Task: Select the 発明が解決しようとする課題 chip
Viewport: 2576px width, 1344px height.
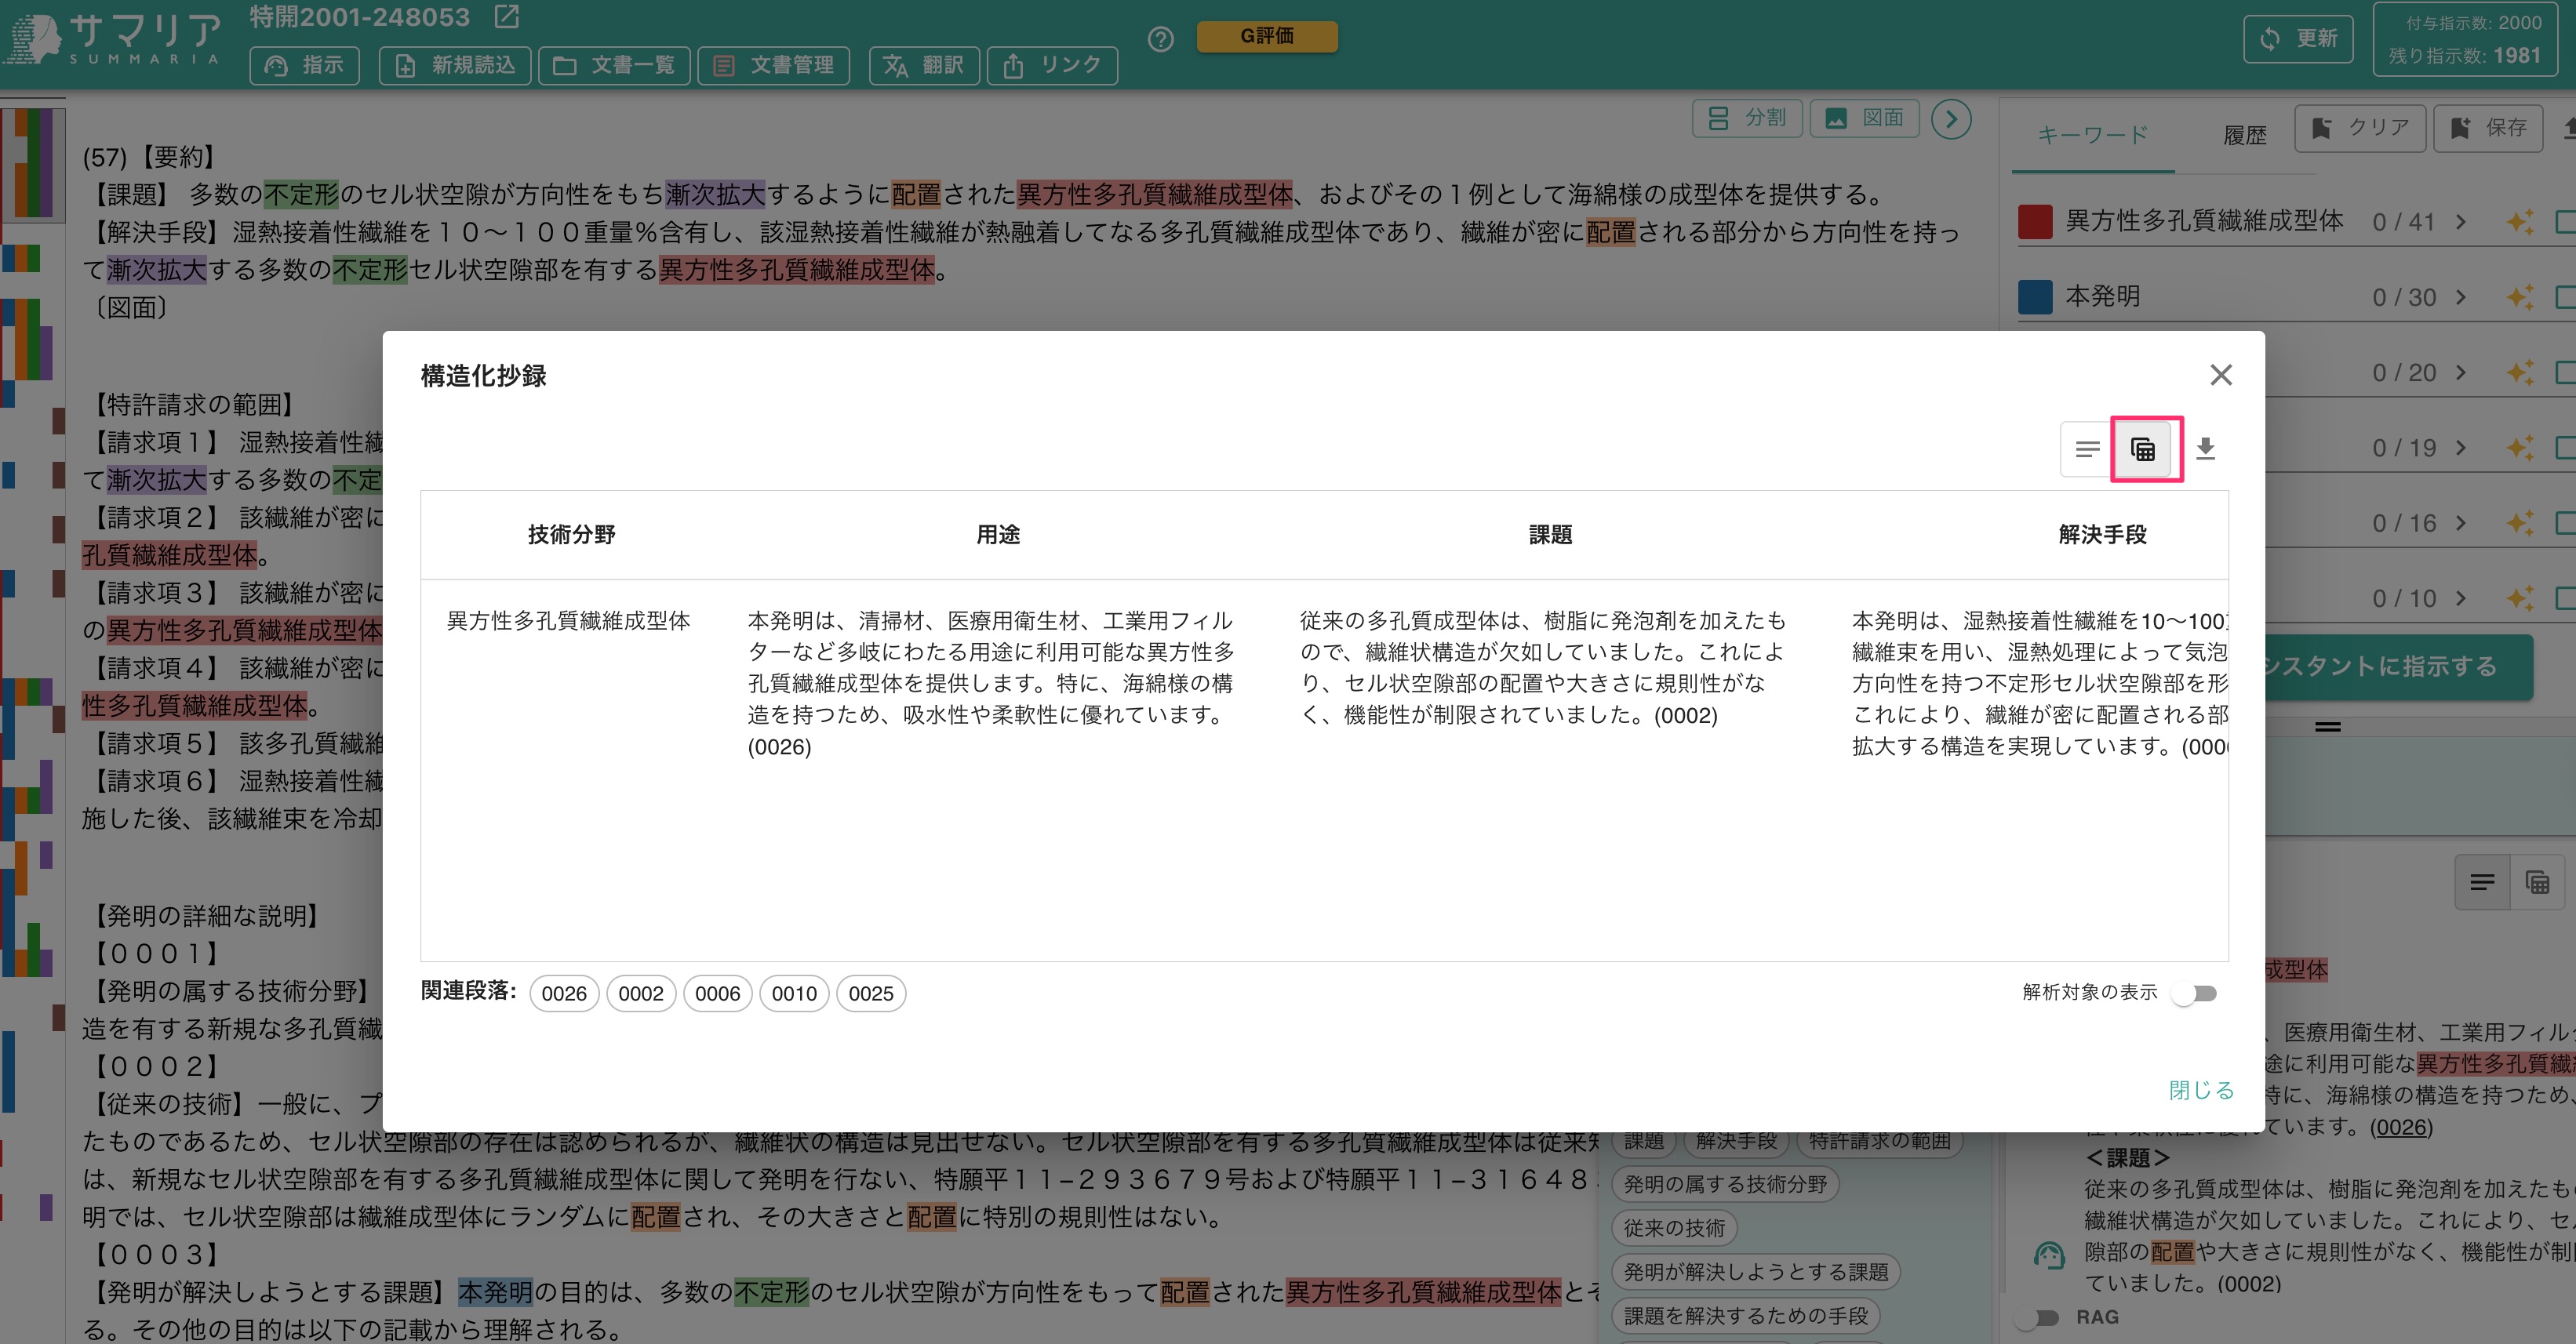Action: pyautogui.click(x=1756, y=1272)
